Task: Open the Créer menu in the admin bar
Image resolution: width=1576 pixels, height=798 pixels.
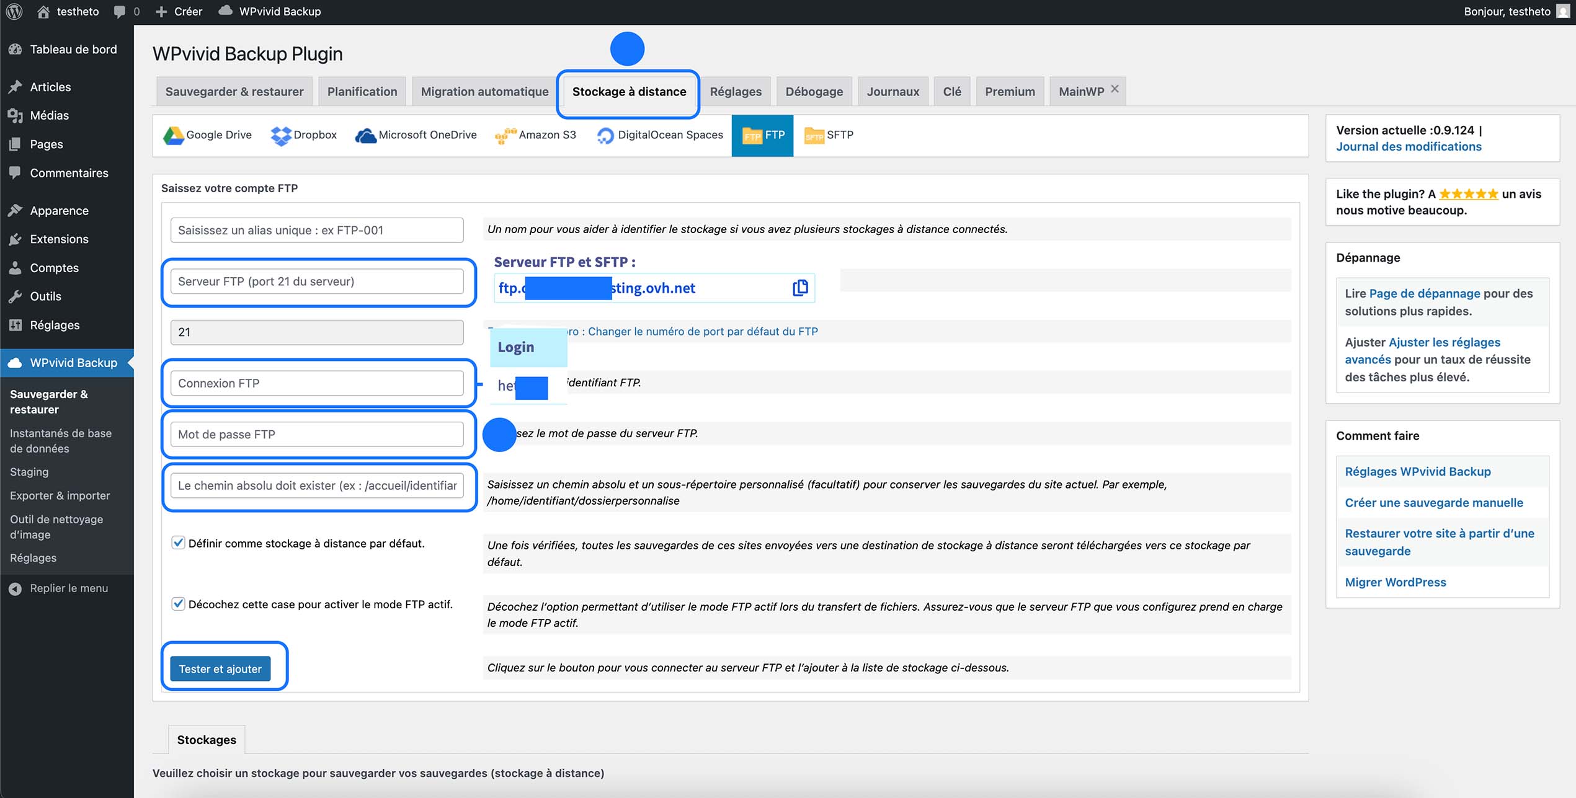Action: [x=179, y=11]
